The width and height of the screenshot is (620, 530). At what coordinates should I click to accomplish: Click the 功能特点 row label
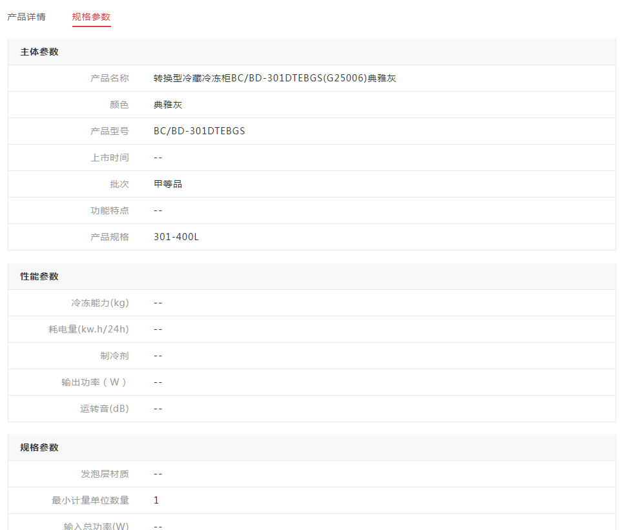pyautogui.click(x=109, y=210)
